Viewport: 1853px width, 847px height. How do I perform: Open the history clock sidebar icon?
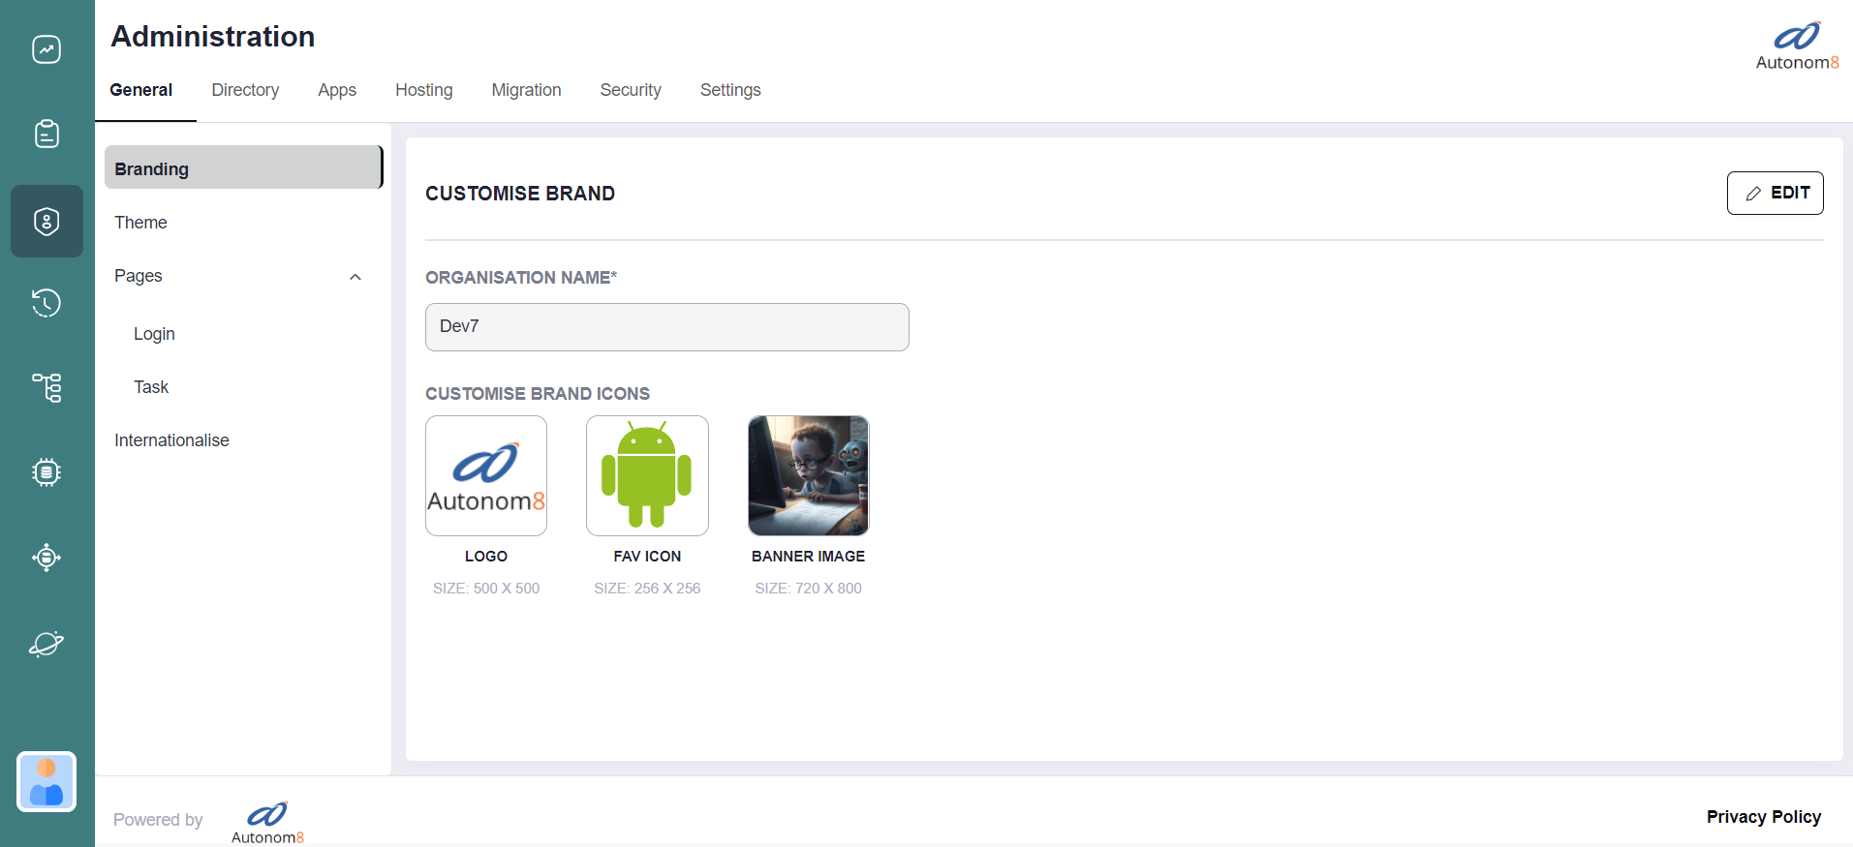[46, 303]
